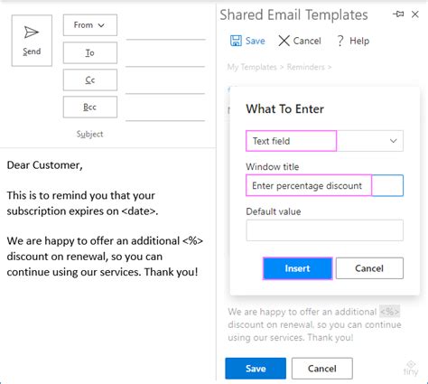The width and height of the screenshot is (428, 384).
Task: Click the floppy disk Save icon
Action: (236, 41)
